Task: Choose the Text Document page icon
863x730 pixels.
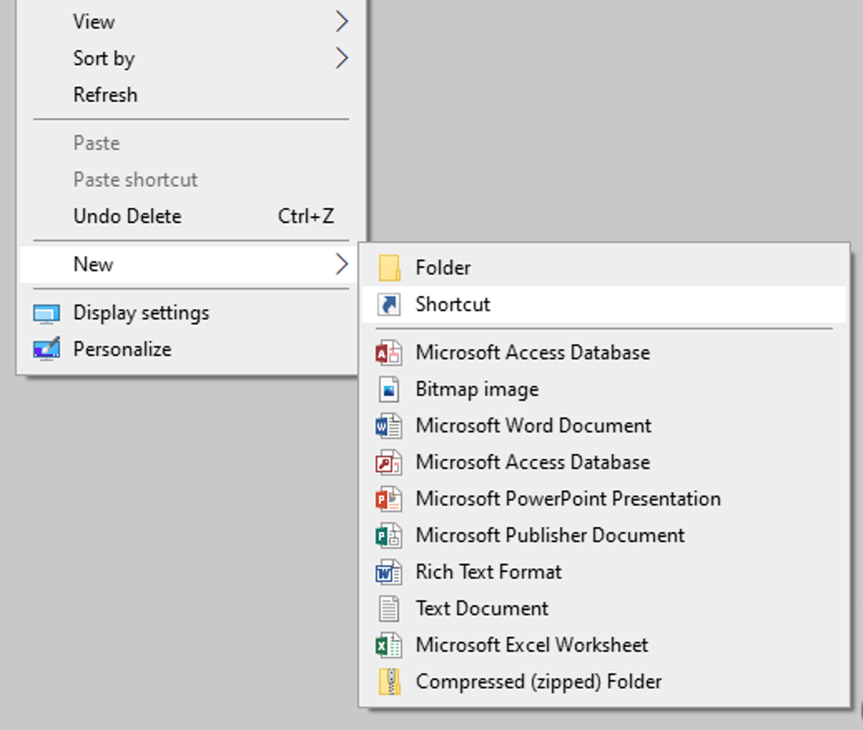Action: tap(388, 609)
